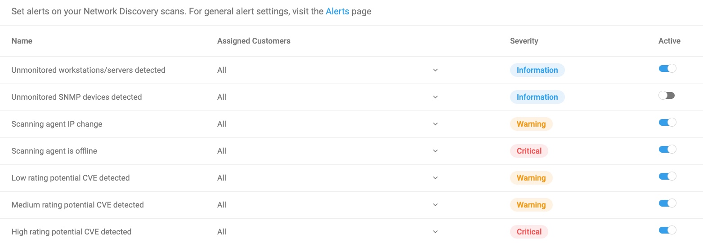Disable Unmonitored workstations/servers detected alert toggle
Viewport: 703px width, 243px height.
click(667, 69)
